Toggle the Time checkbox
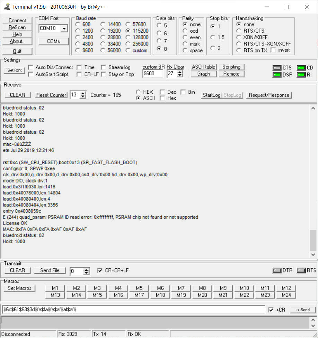Image resolution: width=318 pixels, height=338 pixels. tap(79, 67)
